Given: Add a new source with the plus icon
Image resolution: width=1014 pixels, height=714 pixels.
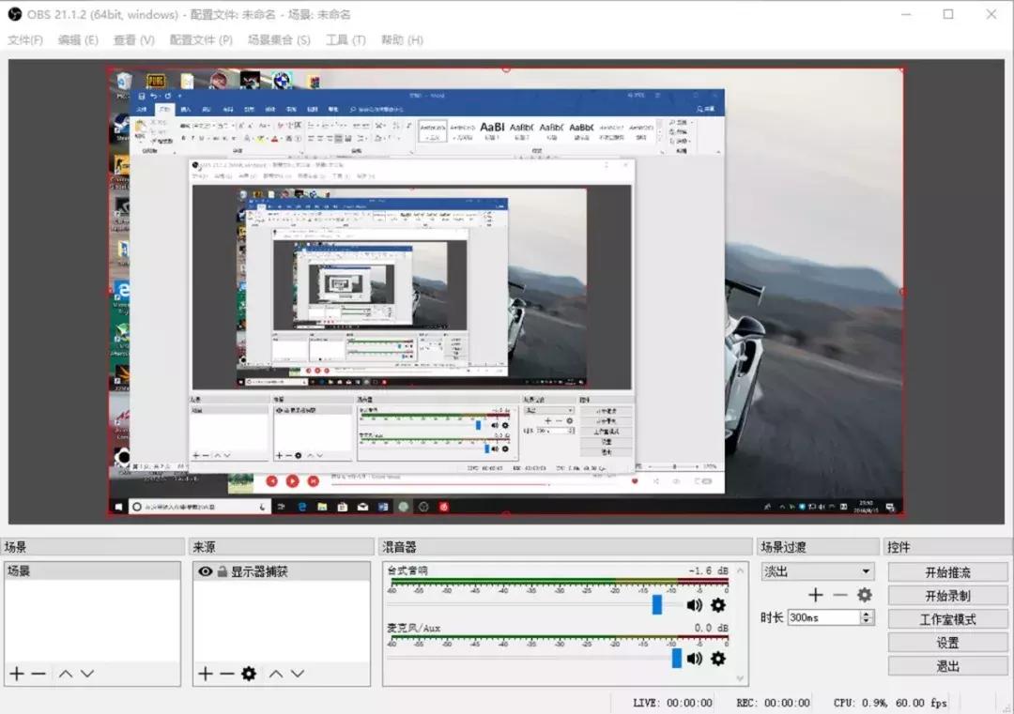Looking at the screenshot, I should 204,673.
